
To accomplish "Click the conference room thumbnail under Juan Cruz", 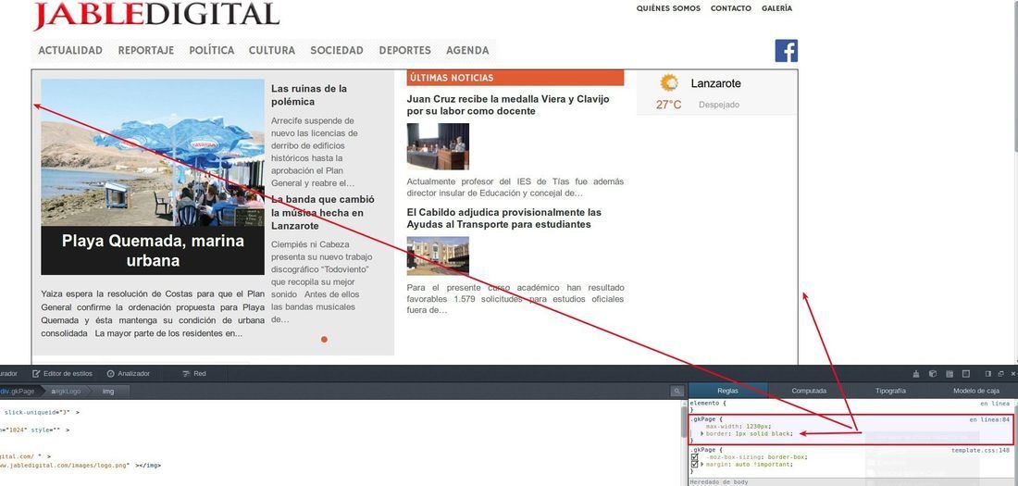I will point(438,147).
